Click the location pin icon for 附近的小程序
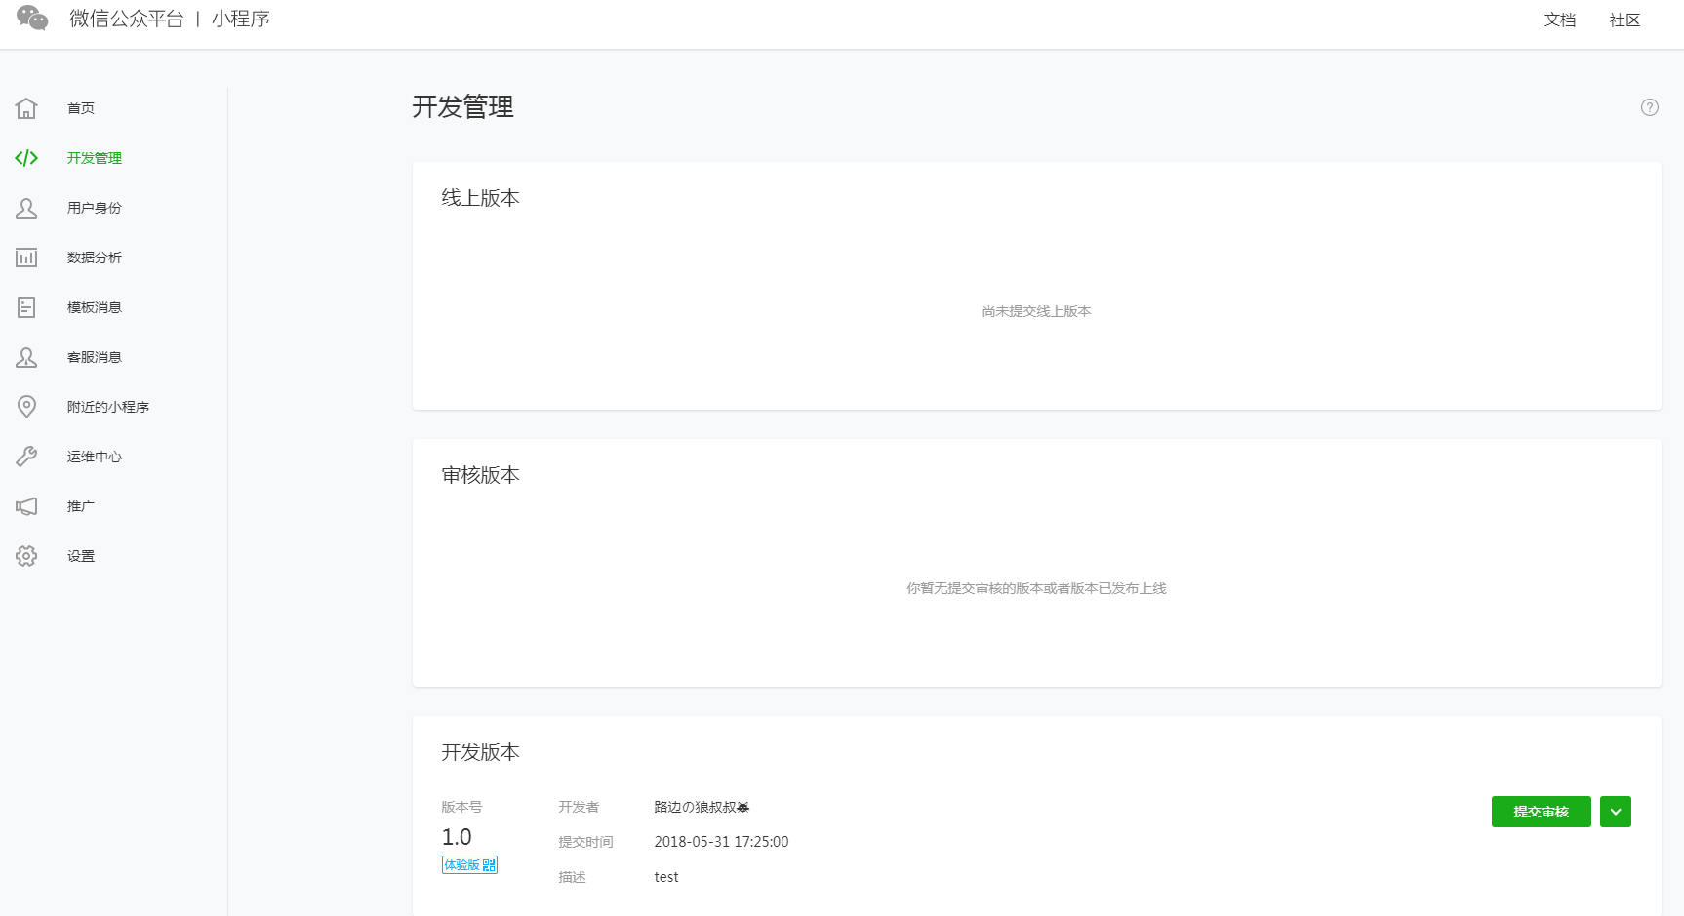 tap(26, 407)
